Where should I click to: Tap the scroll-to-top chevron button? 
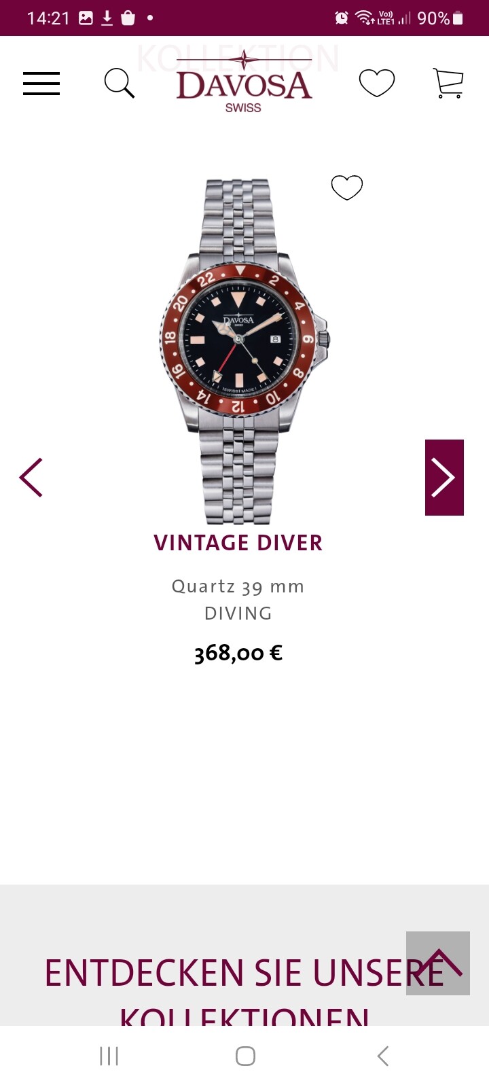[438, 963]
